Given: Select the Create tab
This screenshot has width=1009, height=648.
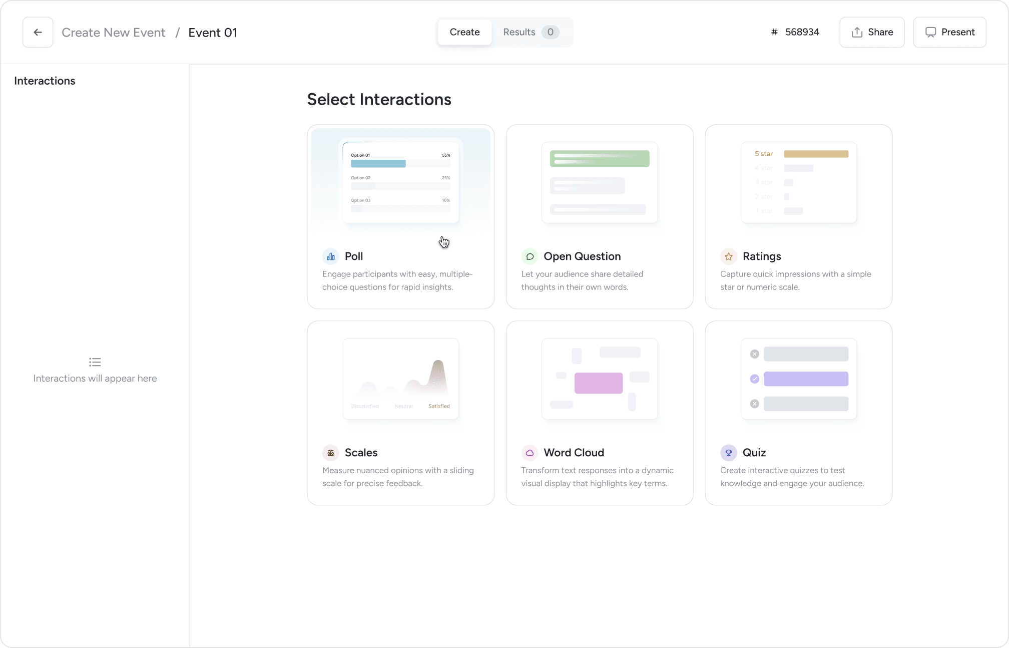Looking at the screenshot, I should 464,33.
